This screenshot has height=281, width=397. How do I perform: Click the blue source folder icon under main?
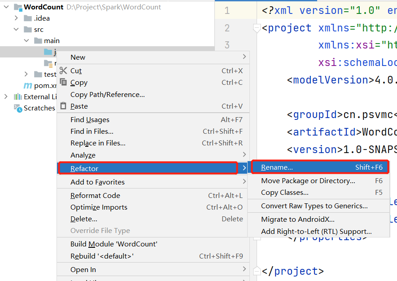pos(48,52)
